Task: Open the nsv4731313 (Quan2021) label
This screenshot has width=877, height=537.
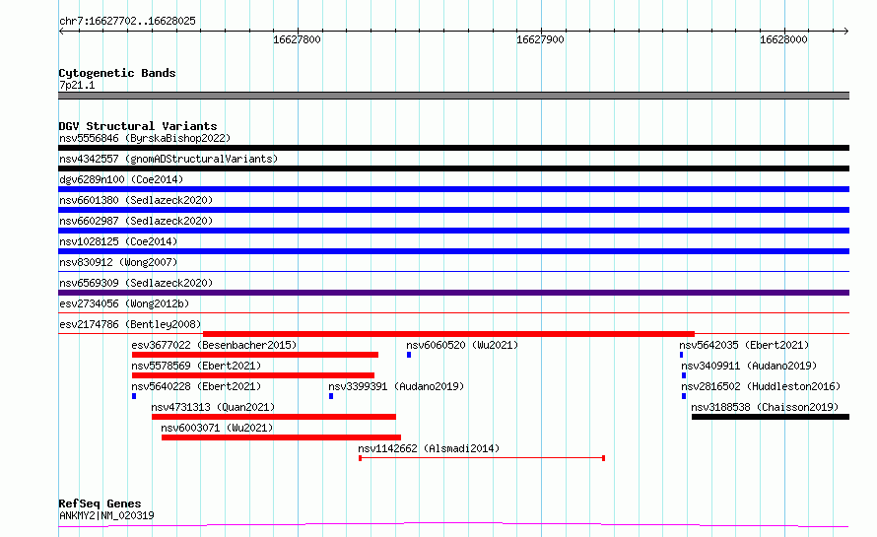Action: coord(213,407)
